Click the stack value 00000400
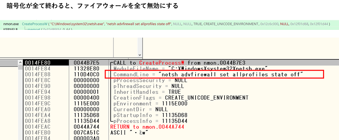 tap(86, 98)
